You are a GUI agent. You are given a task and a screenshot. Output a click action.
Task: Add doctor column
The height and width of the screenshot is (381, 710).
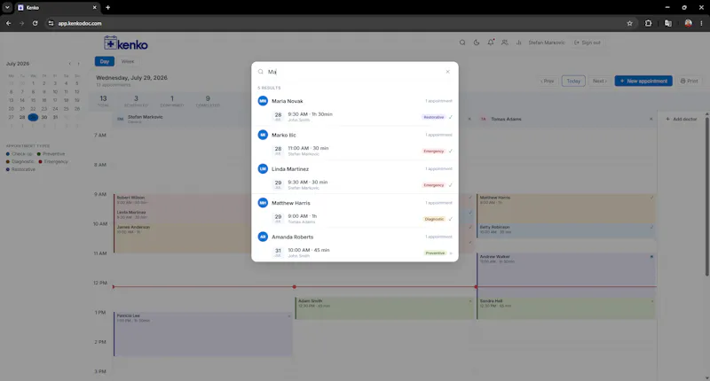pyautogui.click(x=681, y=119)
